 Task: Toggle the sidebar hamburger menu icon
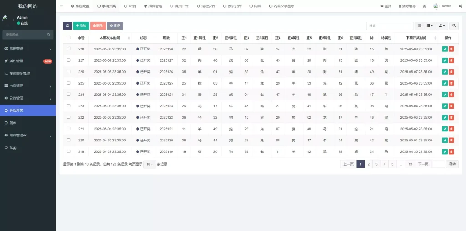click(x=61, y=6)
